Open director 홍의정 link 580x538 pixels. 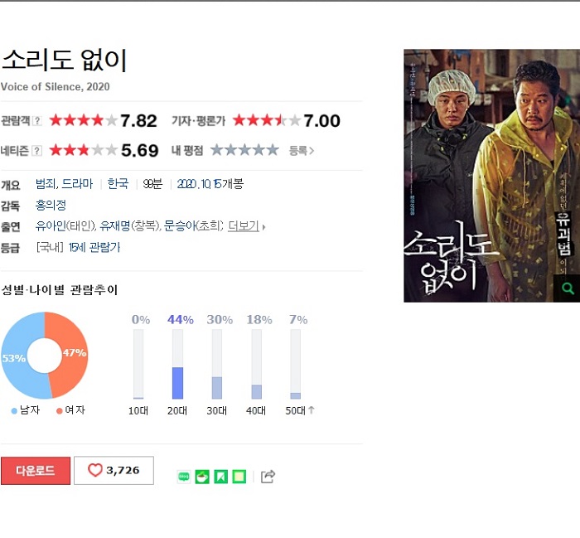(51, 205)
